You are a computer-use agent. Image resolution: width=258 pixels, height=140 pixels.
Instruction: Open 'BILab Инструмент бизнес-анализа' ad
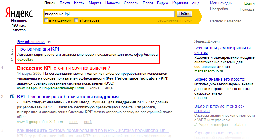219,108
